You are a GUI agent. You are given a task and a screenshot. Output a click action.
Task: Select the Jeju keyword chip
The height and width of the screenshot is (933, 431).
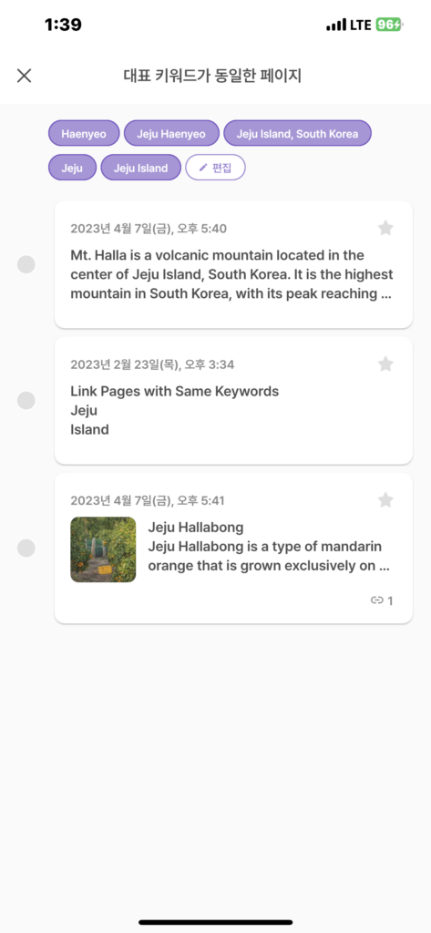[72, 168]
